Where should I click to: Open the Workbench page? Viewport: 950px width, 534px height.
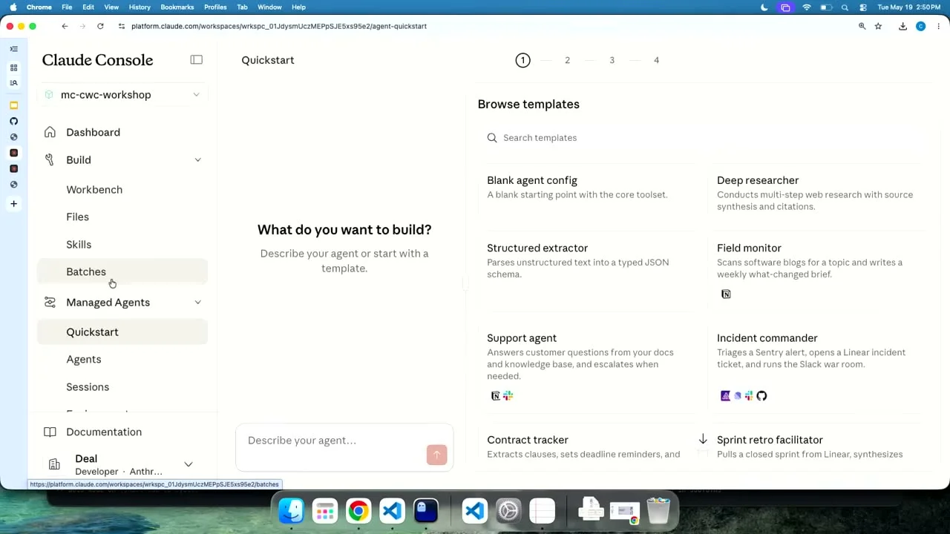[x=94, y=189]
